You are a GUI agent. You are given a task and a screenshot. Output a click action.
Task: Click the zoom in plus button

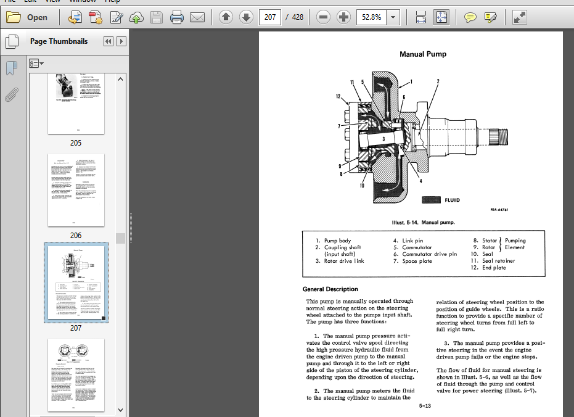click(x=343, y=17)
